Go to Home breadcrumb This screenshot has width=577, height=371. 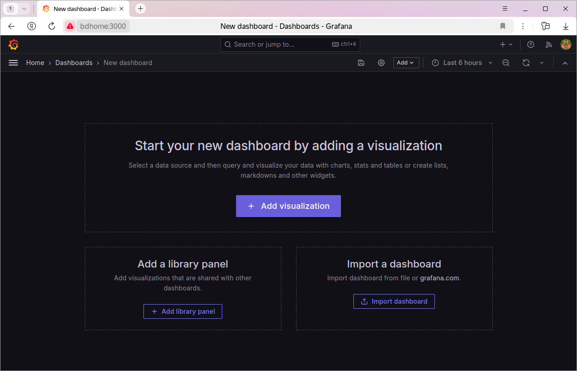35,63
